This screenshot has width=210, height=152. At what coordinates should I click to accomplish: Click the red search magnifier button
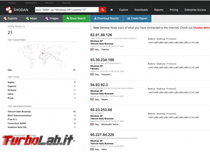point(102,10)
